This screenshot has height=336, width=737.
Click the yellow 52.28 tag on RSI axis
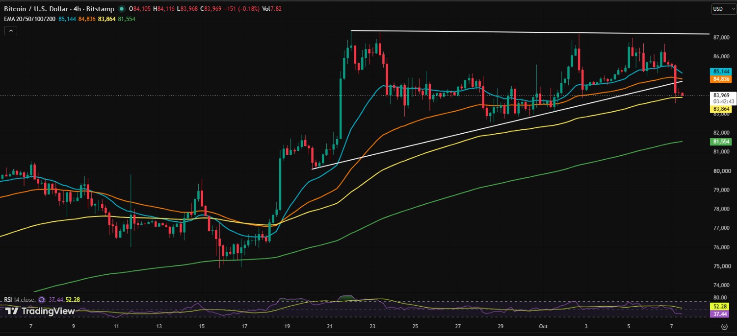(x=719, y=306)
